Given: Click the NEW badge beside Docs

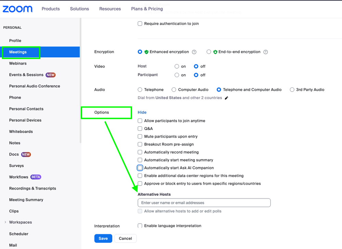Looking at the screenshot, I should tap(26, 154).
